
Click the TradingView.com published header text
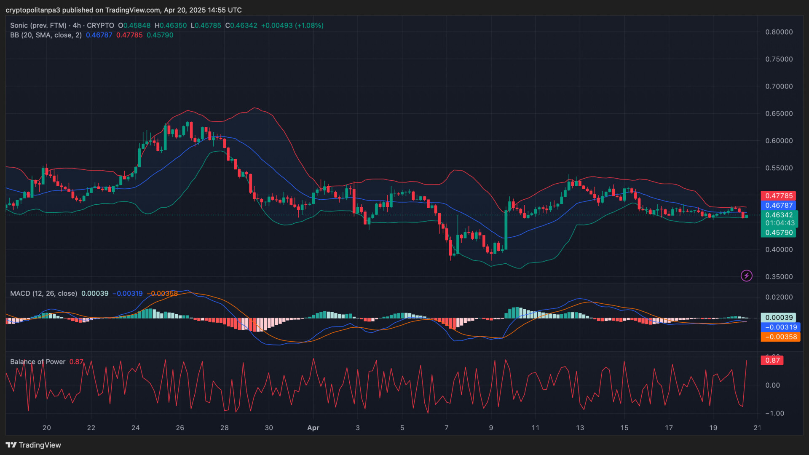click(123, 10)
